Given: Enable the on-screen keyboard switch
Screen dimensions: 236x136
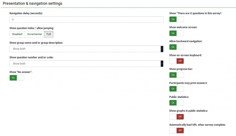Looking at the screenshot, I should click(x=176, y=61).
